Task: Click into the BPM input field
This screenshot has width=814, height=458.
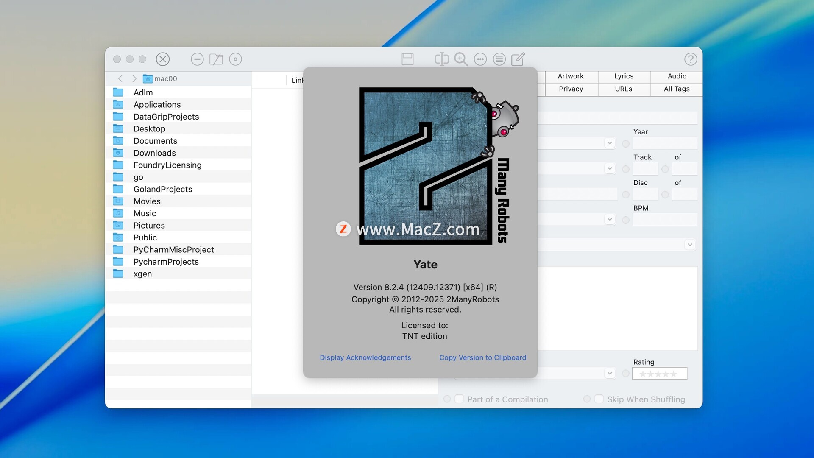Action: point(665,220)
